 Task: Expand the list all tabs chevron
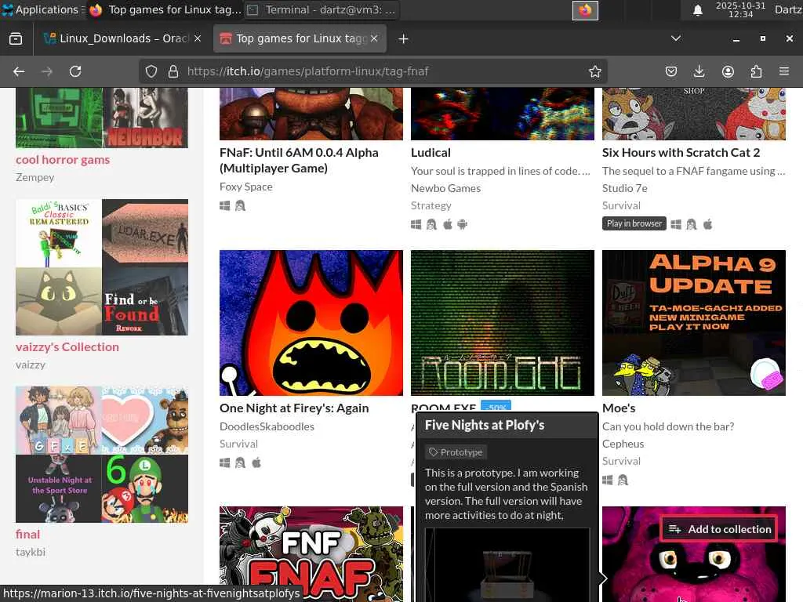tap(676, 38)
